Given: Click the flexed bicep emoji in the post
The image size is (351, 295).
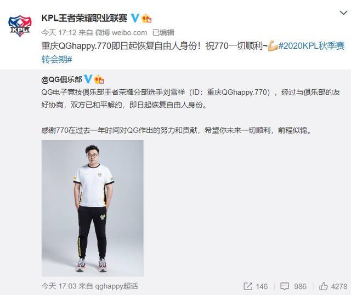Looking at the screenshot, I should [273, 46].
